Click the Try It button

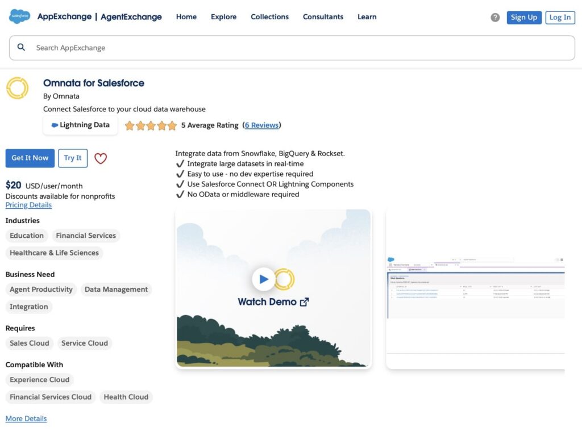point(73,158)
